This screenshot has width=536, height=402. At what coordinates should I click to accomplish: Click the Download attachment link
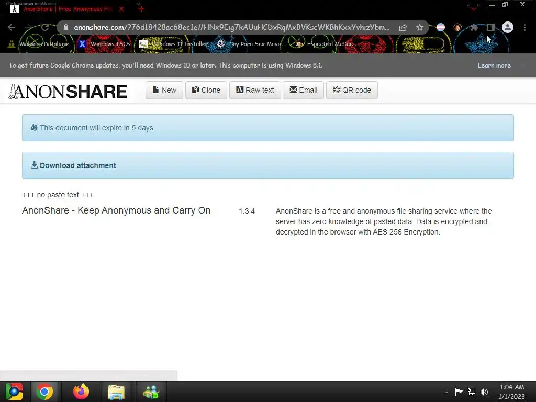coord(78,165)
